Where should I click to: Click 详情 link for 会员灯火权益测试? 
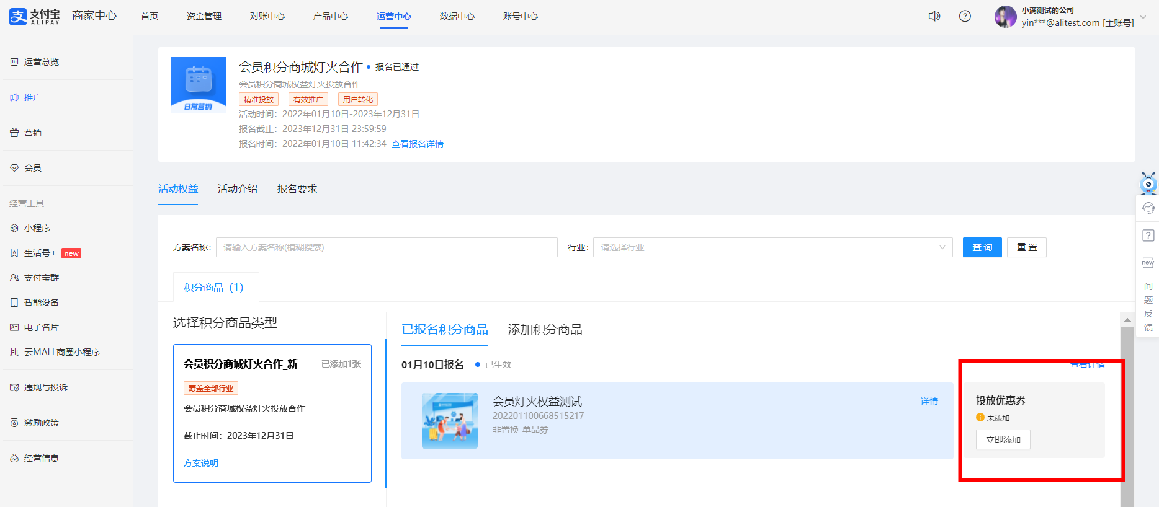pos(929,401)
